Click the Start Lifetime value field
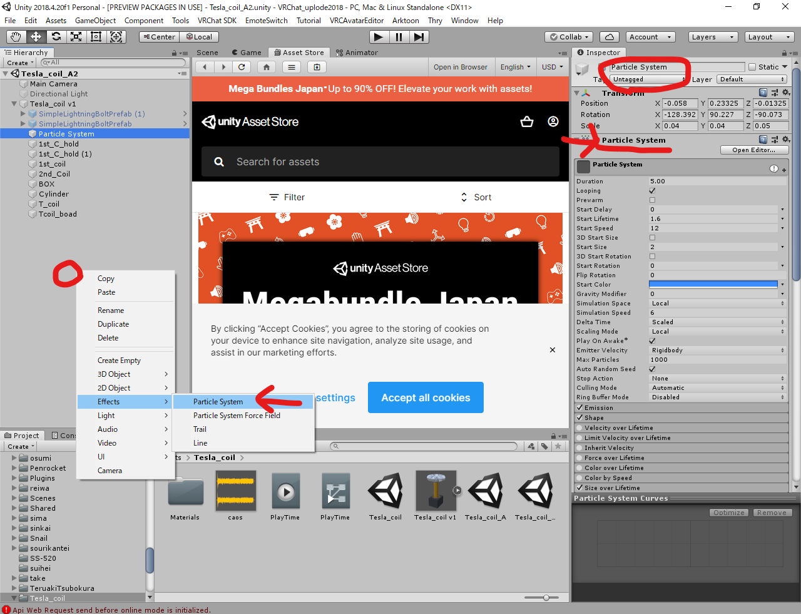801x614 pixels. 713,219
